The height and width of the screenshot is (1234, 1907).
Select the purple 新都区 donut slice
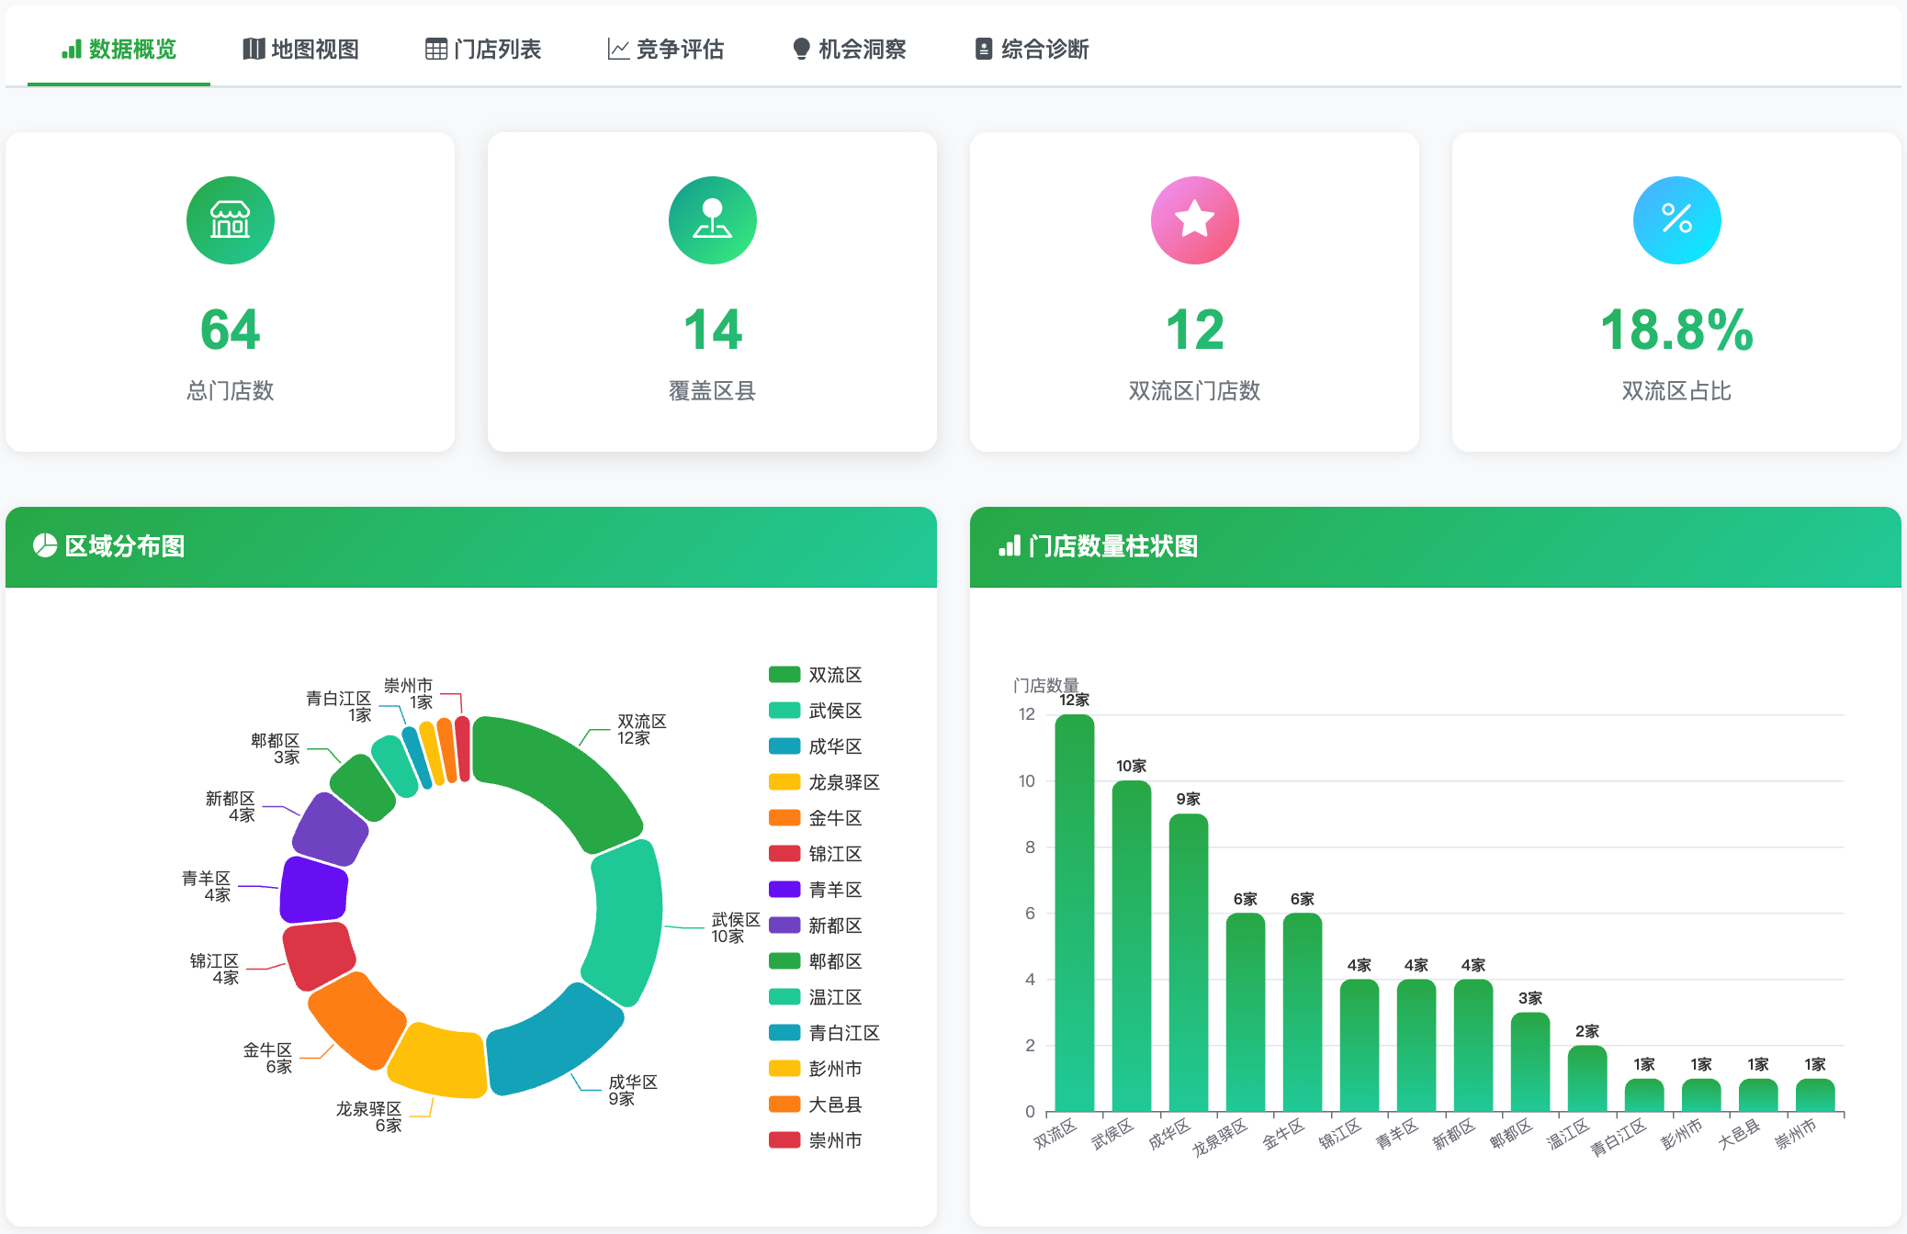tap(331, 829)
